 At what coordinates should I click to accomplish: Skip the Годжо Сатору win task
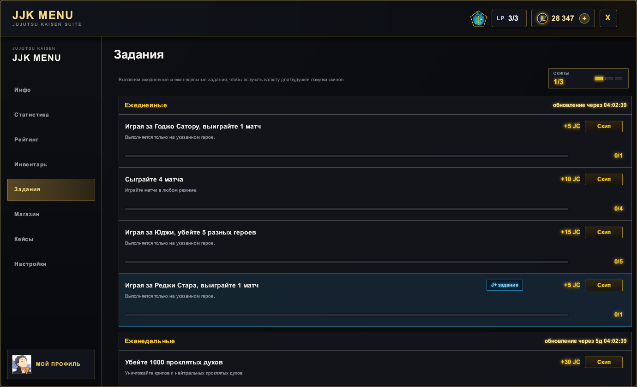604,126
